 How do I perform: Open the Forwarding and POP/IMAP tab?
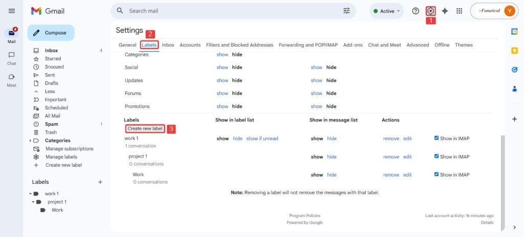point(308,45)
